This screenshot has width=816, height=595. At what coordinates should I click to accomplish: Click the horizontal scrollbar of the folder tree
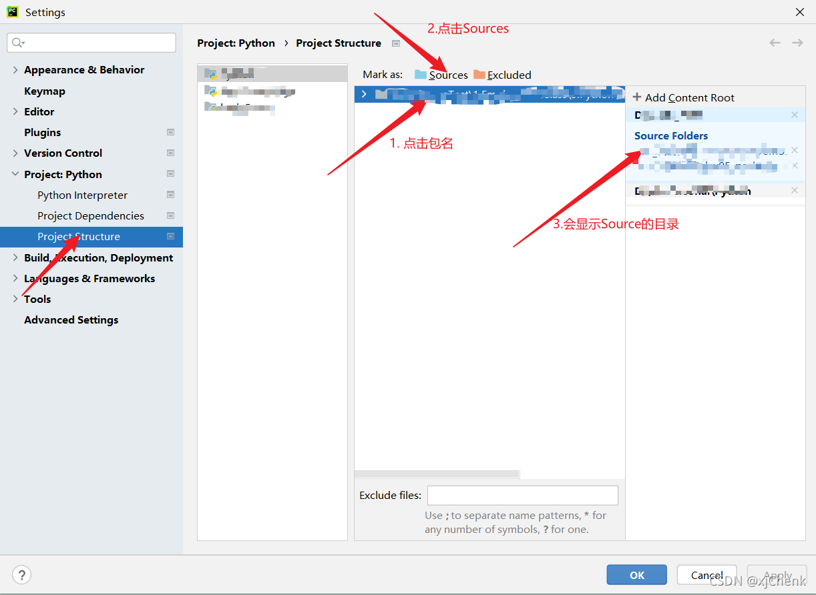coord(437,474)
